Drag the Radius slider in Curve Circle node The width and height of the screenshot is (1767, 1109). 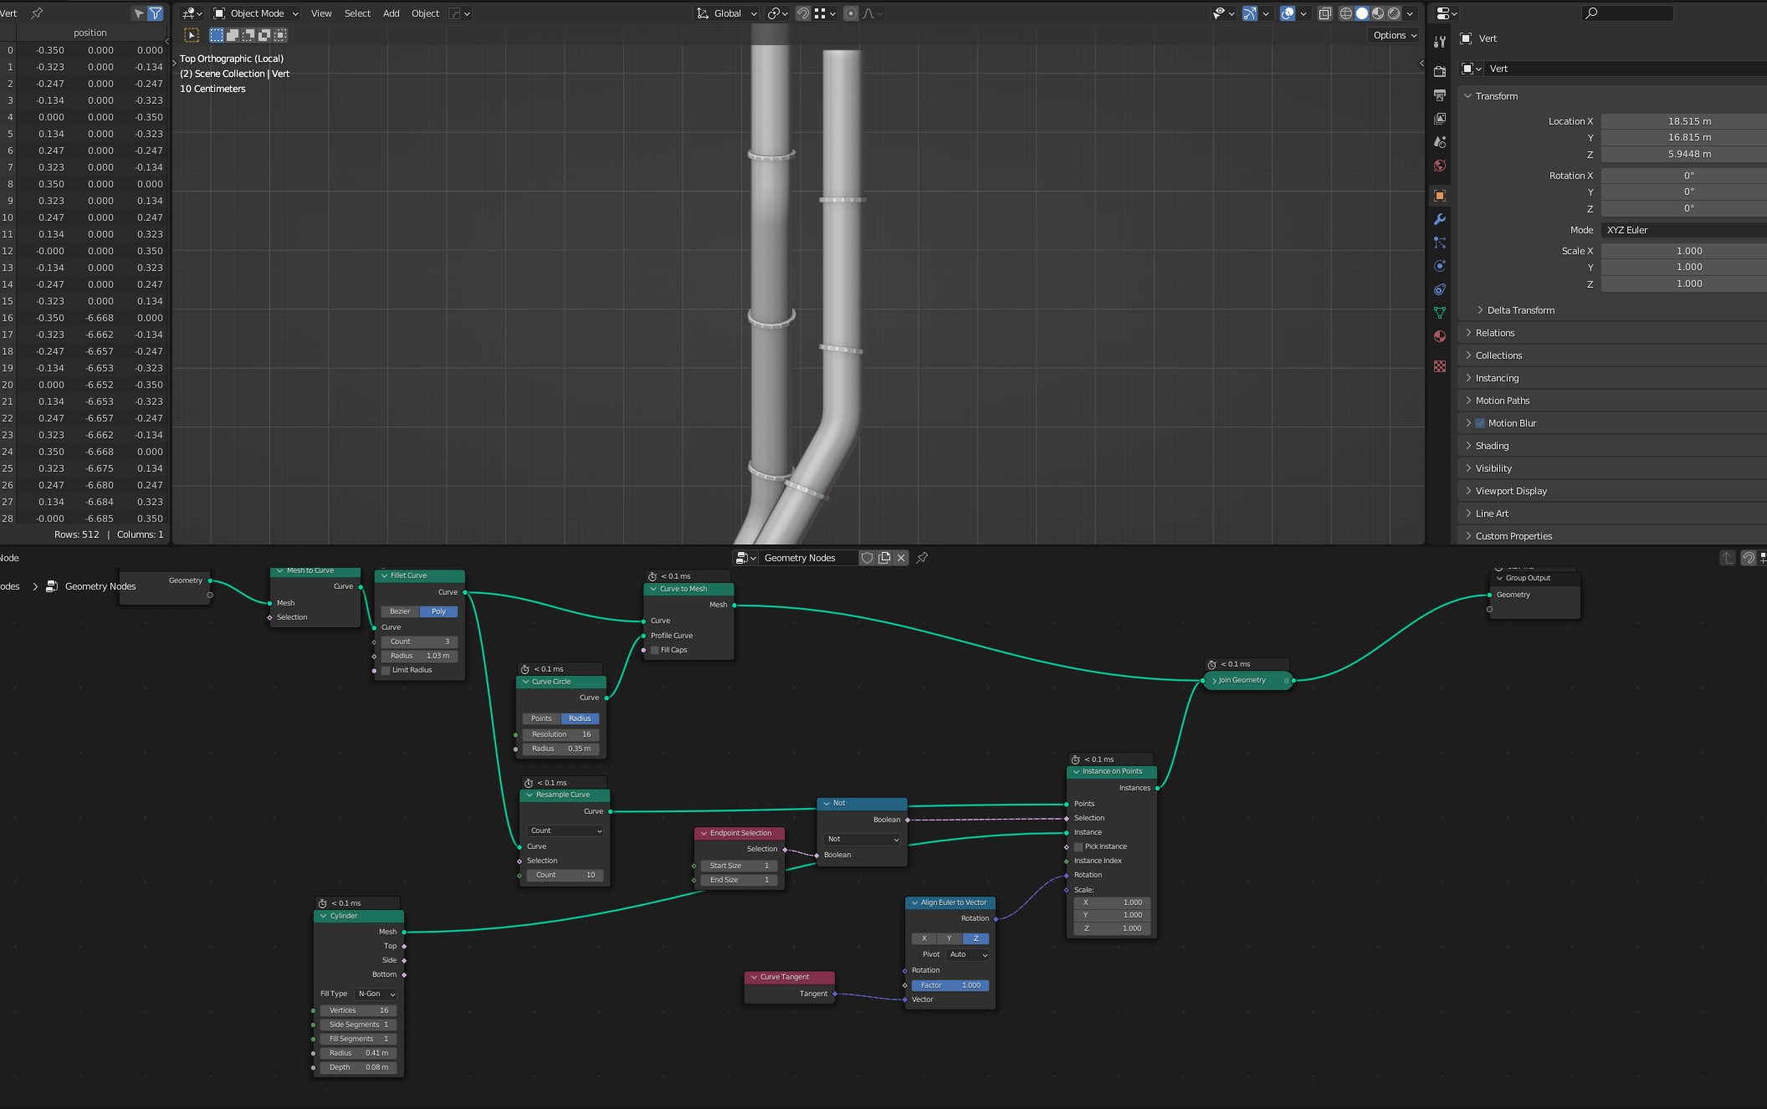[562, 748]
